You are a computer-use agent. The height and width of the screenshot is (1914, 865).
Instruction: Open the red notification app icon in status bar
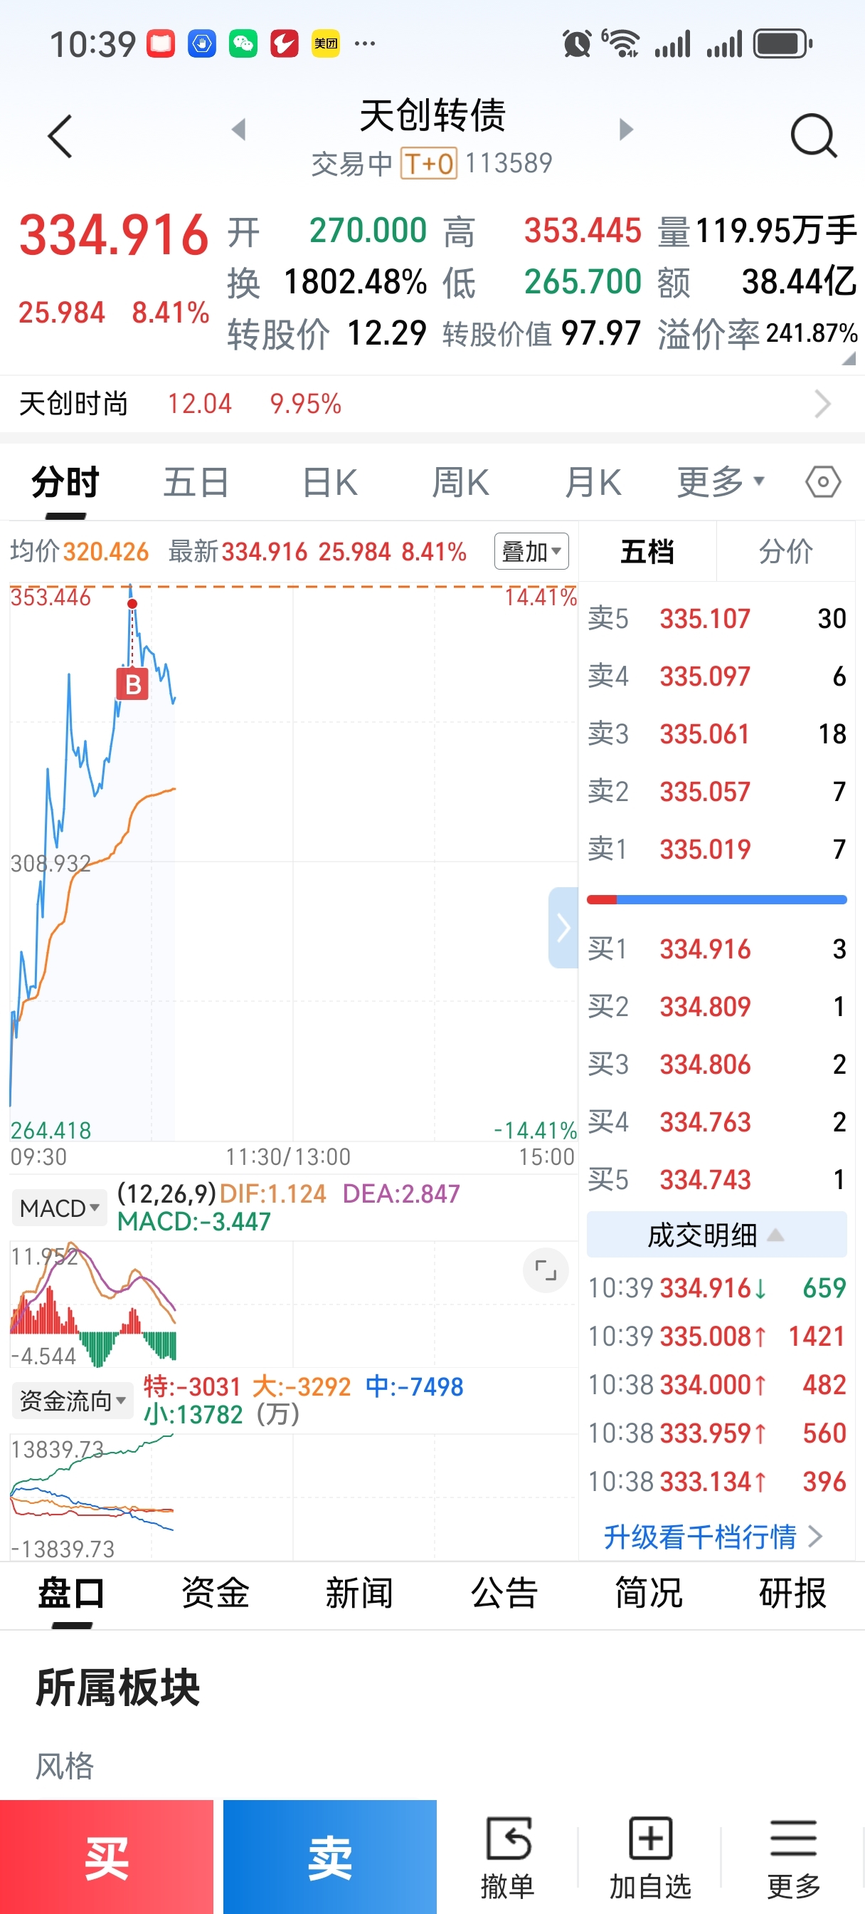[x=160, y=44]
